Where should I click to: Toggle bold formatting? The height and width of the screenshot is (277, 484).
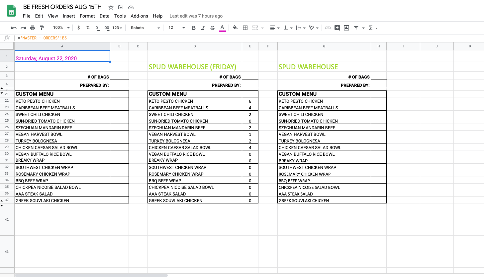click(x=194, y=28)
